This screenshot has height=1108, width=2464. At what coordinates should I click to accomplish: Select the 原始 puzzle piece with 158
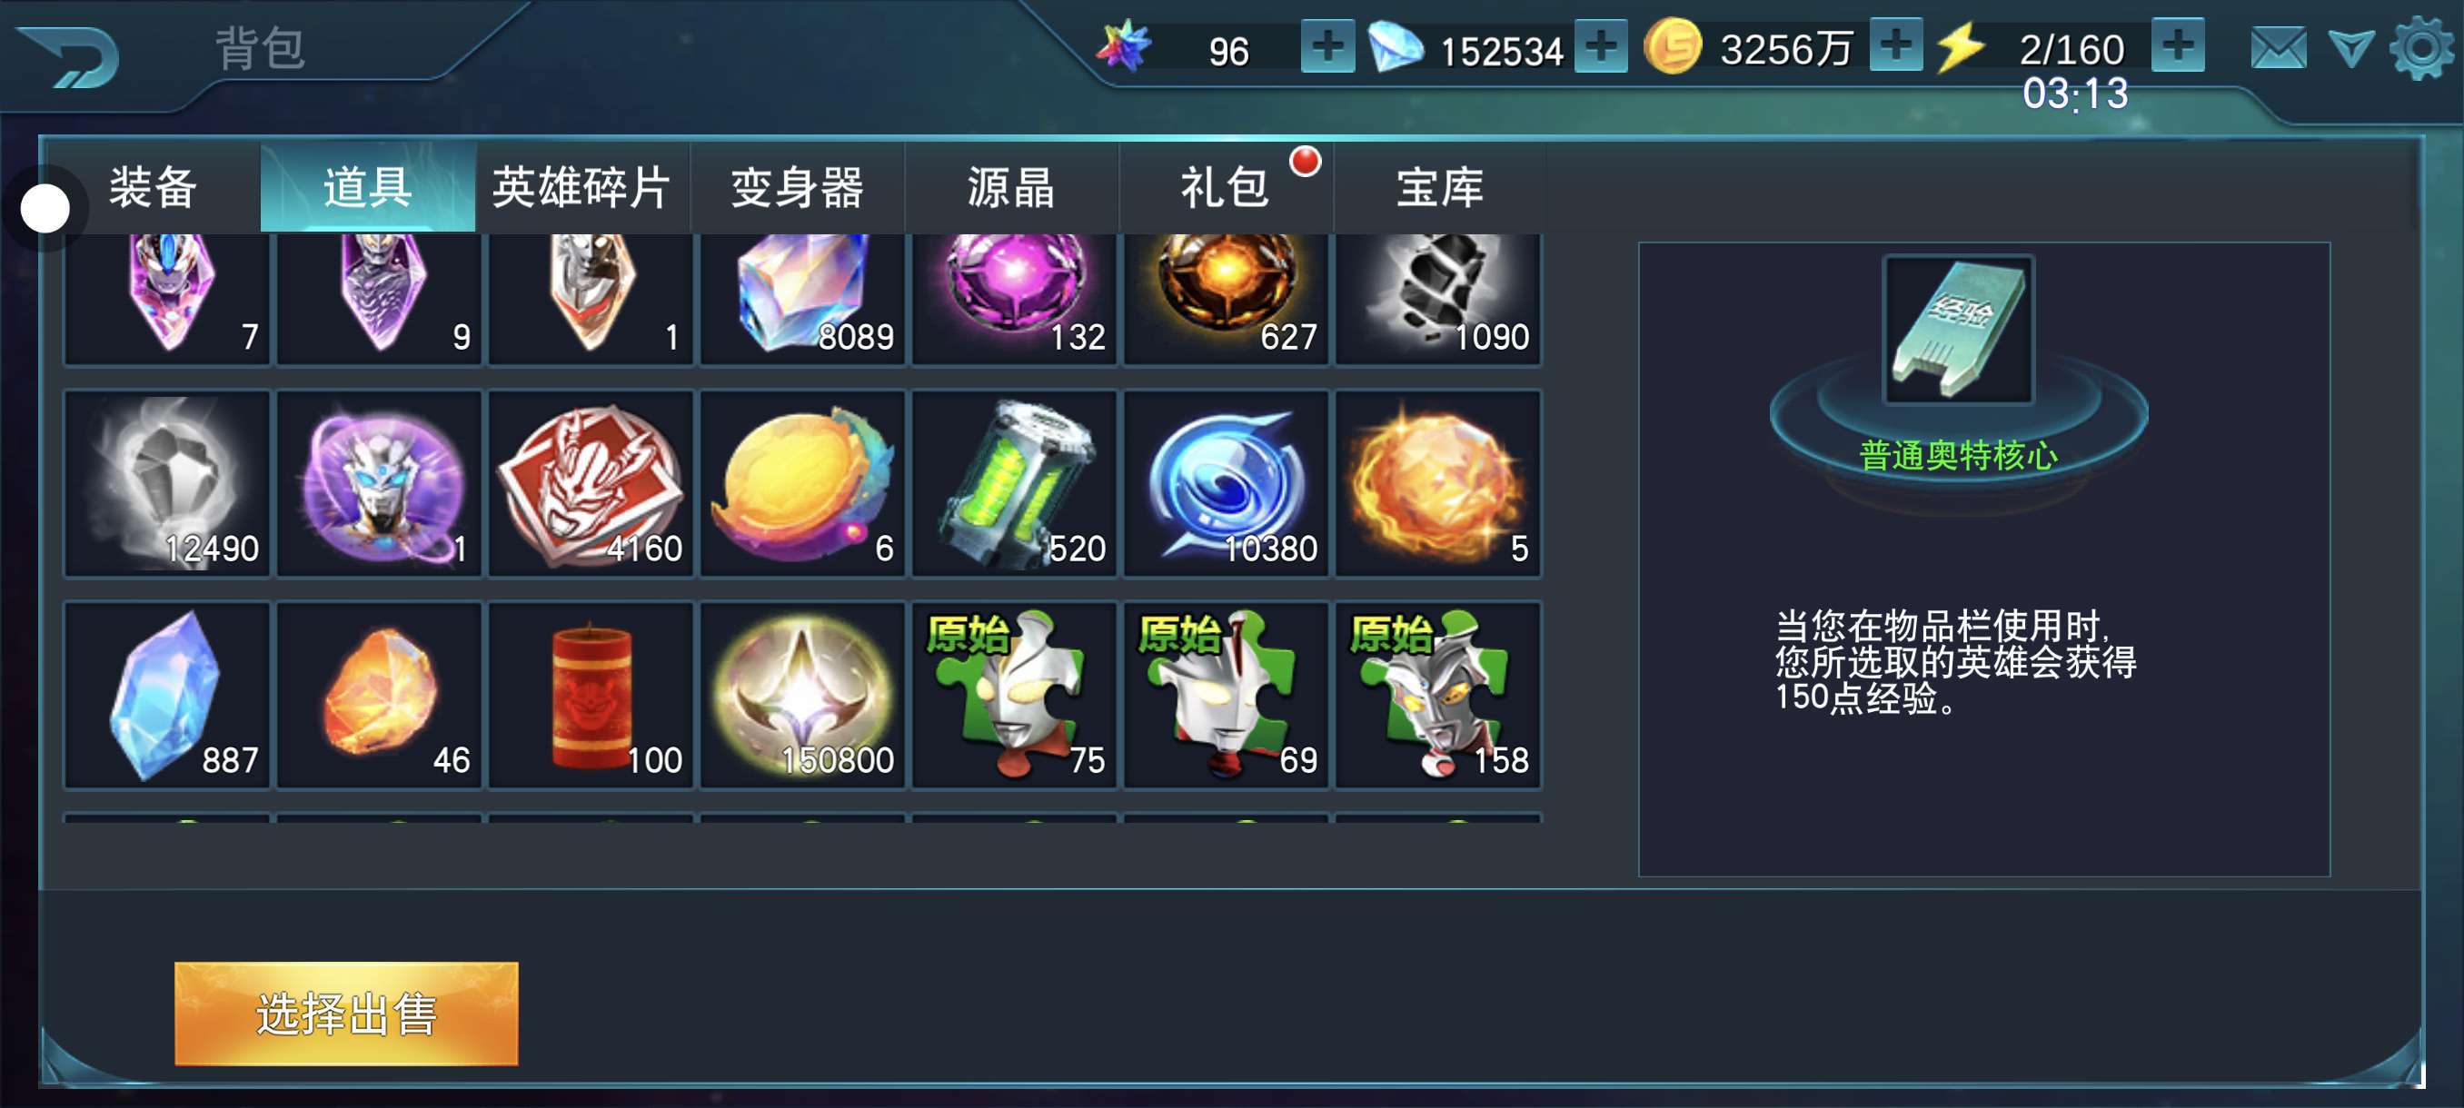pyautogui.click(x=1437, y=695)
